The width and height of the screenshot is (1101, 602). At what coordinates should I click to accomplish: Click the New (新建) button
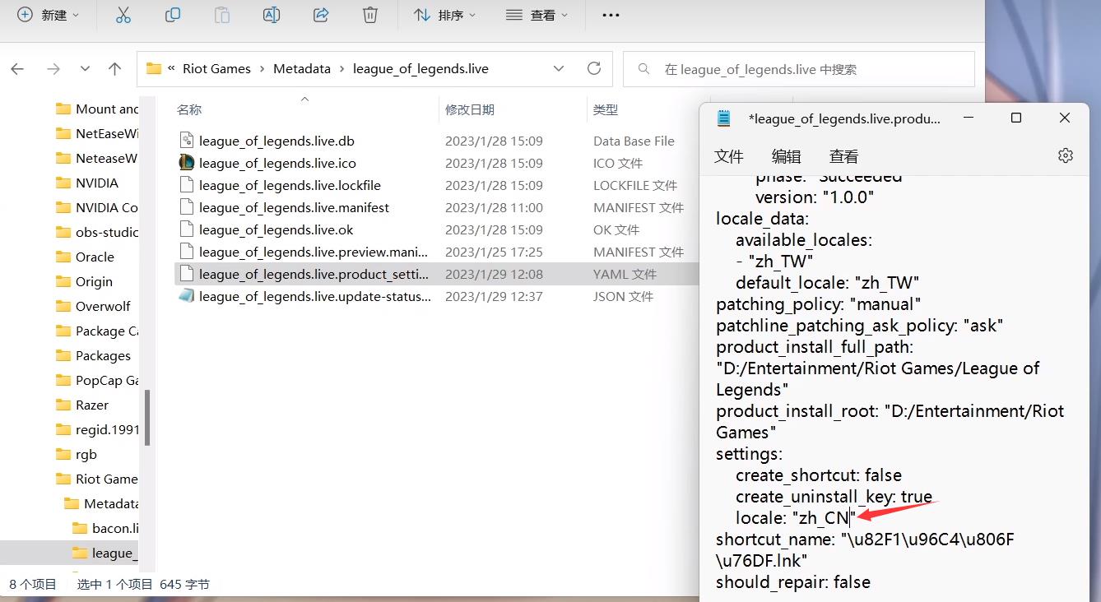[x=49, y=15]
